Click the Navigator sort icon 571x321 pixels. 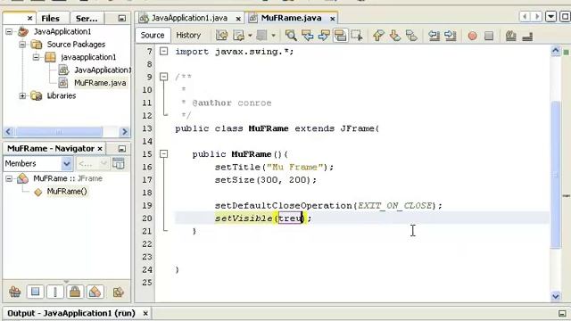point(119,292)
